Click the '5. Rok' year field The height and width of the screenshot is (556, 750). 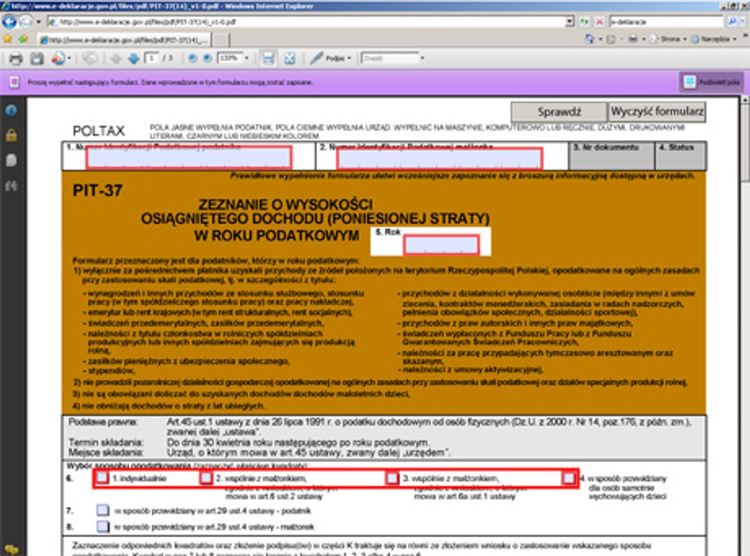pos(441,245)
